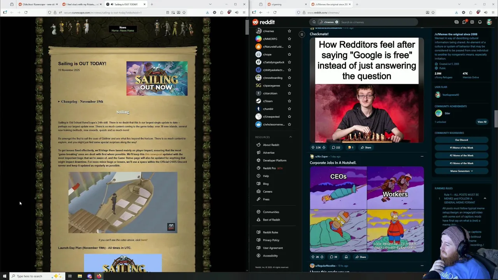Share the Corporate Jobs In A Nutshell post

360,257
